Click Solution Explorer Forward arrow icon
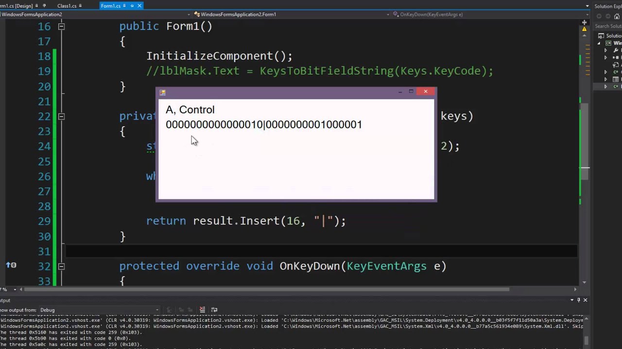The height and width of the screenshot is (349, 622). (607, 16)
